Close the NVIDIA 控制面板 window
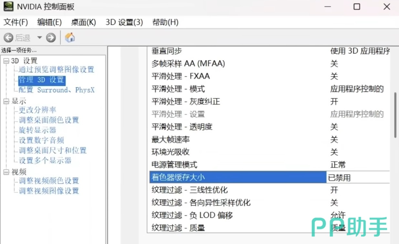Viewport: 399px width, 244px height. pyautogui.click(x=387, y=6)
